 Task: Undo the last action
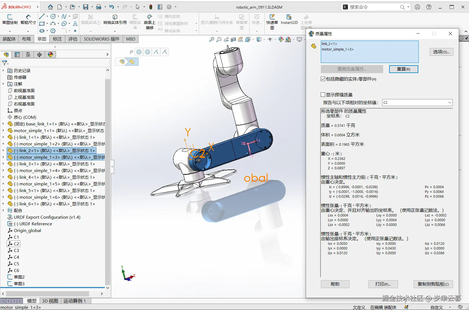click(x=111, y=7)
